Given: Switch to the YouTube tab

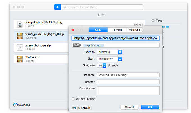Looking at the screenshot, I should tap(135, 30).
